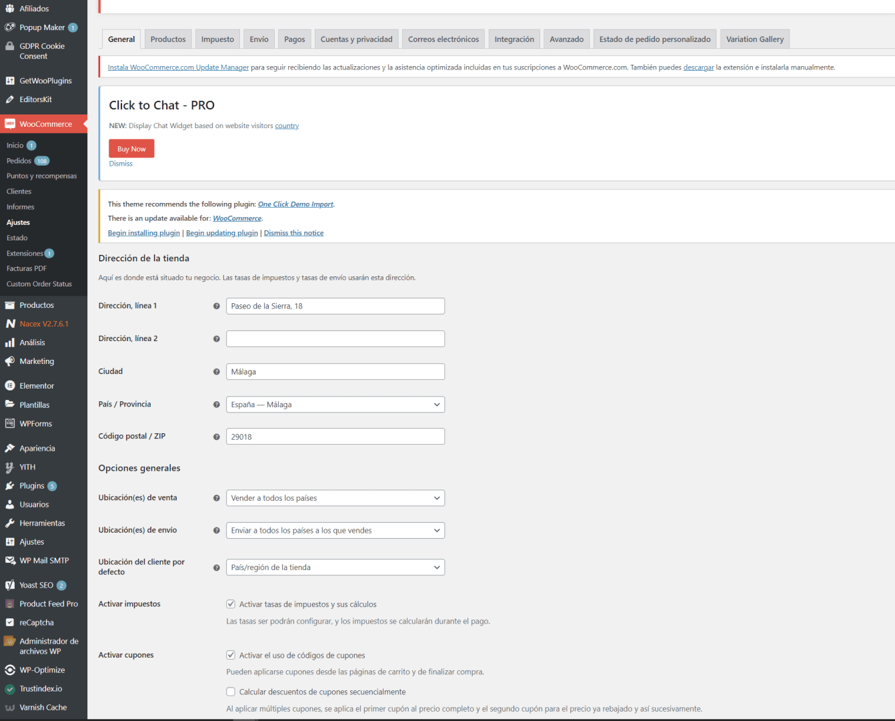This screenshot has height=721, width=895.
Task: Toggle Activar tasas de impuestos checkbox
Action: [x=231, y=604]
